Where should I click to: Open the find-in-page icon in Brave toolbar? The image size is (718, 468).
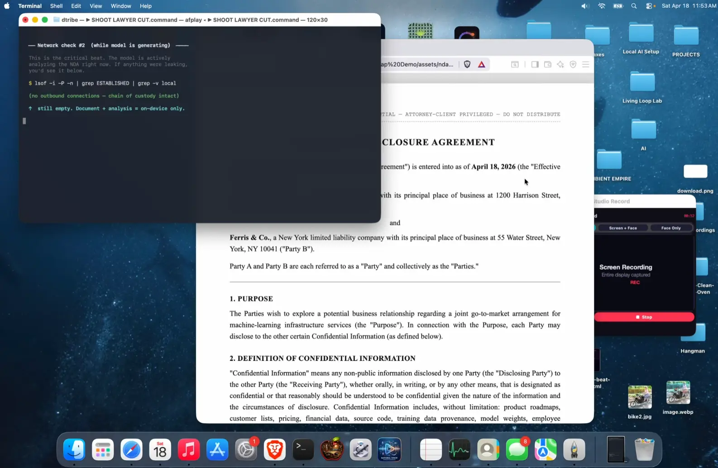click(x=515, y=64)
